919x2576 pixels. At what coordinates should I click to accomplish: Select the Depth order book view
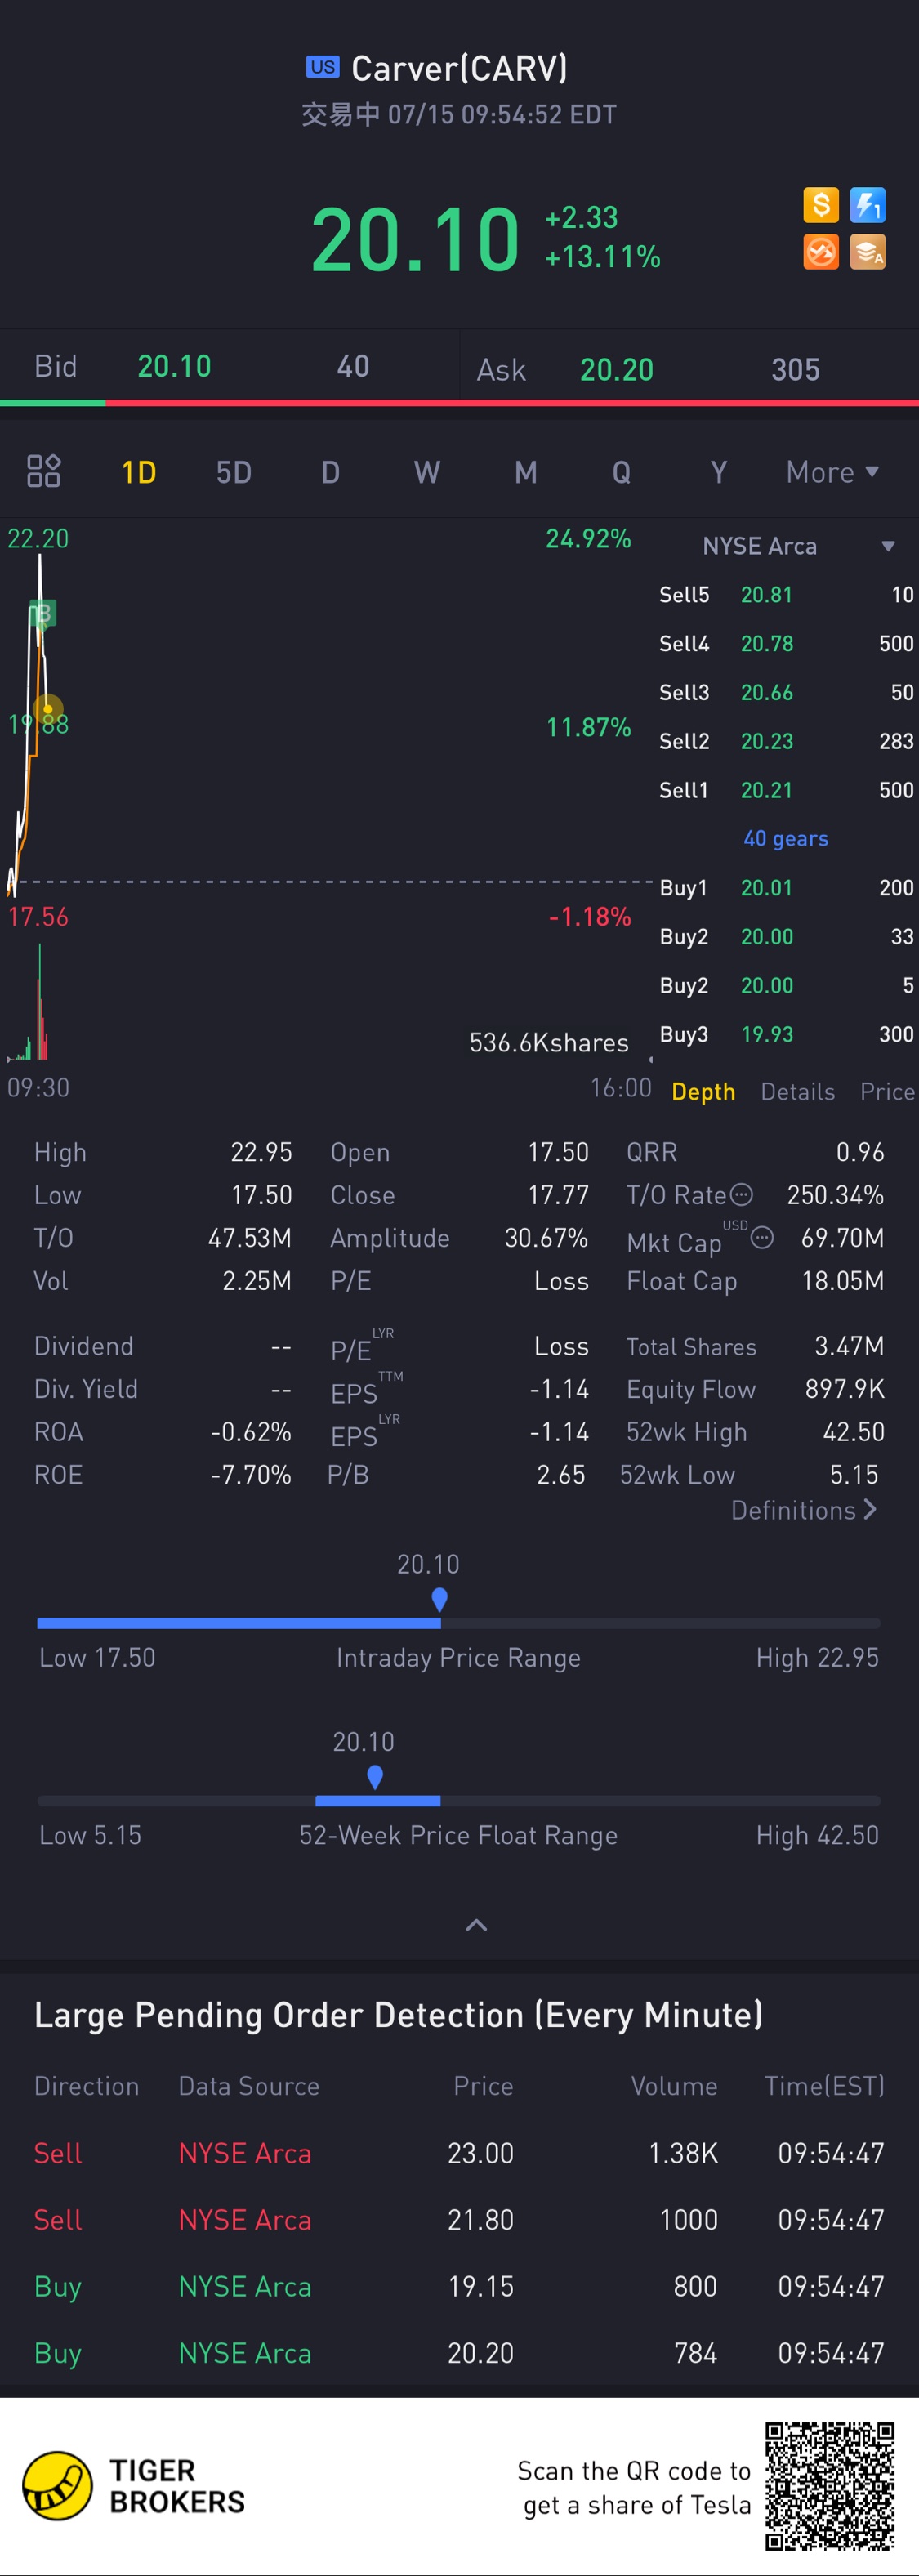pos(703,1092)
